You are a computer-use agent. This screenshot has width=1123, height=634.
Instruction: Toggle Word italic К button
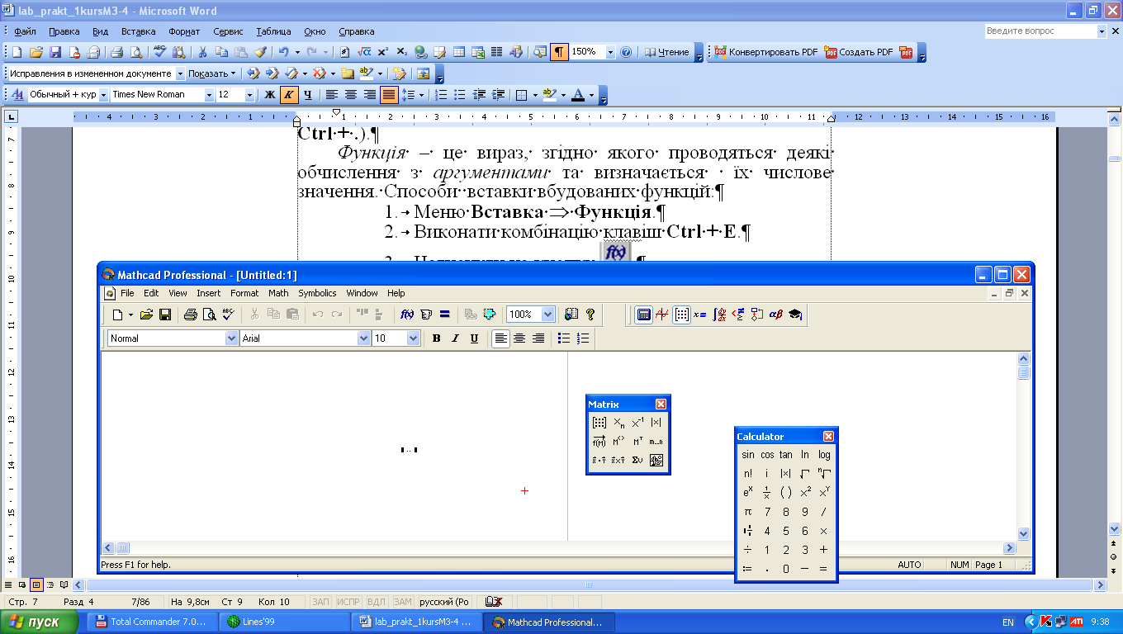click(x=288, y=95)
